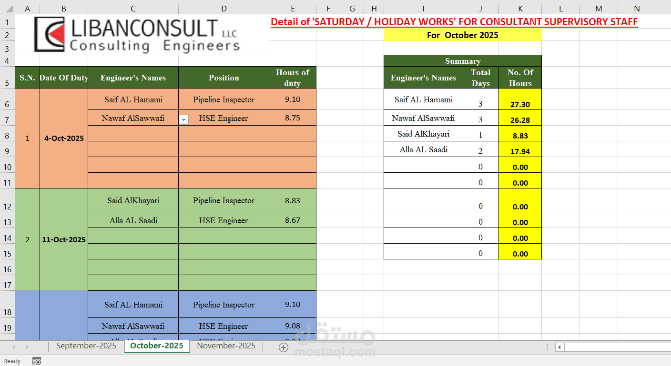Screen dimensions: 671x366
Task: Click the red 'SATURDAY / HOLIDAY WORKS' title
Action: [454, 22]
